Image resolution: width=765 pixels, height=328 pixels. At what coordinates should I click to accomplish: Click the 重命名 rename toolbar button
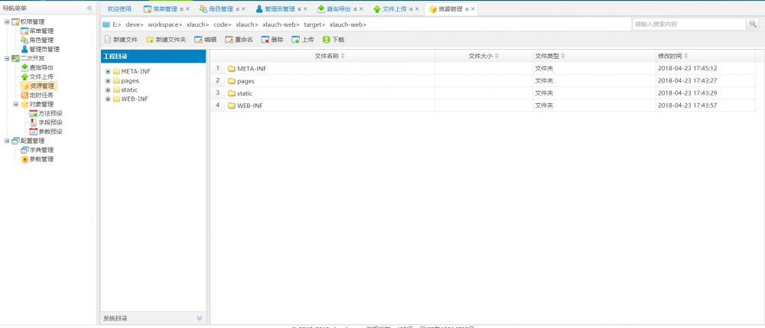239,40
